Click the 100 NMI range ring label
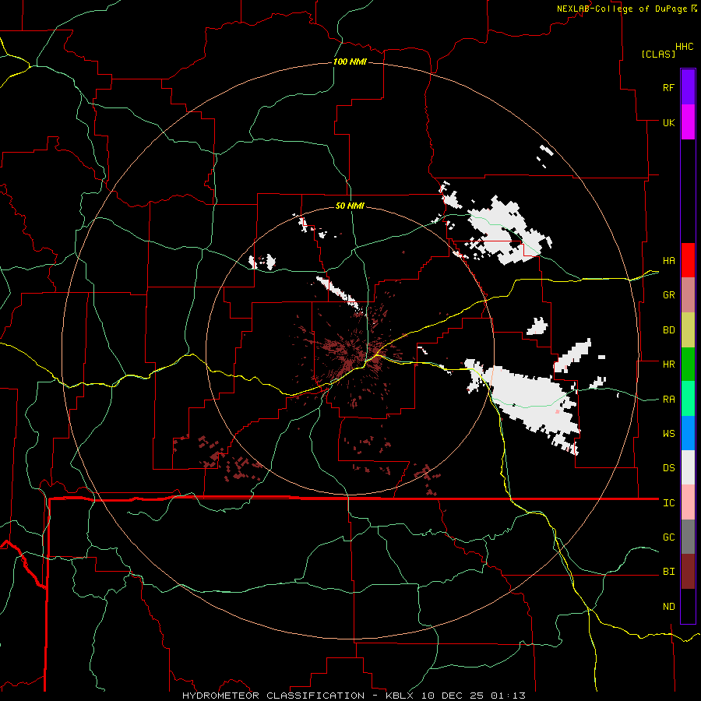 (x=350, y=62)
